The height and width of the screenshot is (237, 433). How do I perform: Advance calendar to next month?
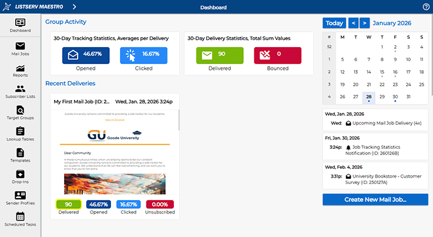365,23
